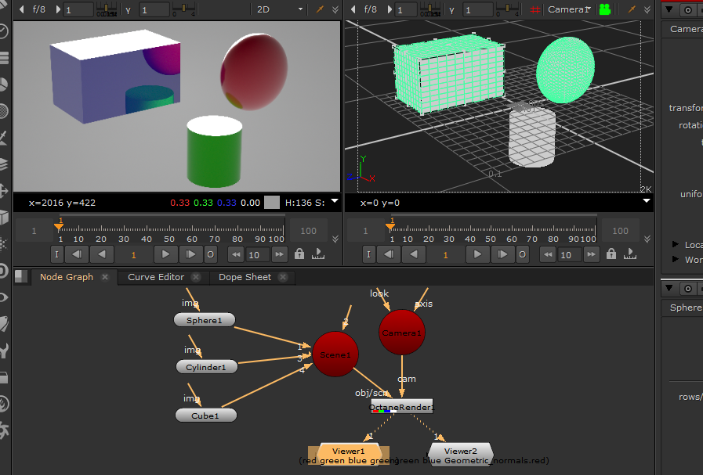Click the red checkerboard clipping icon in Viewer2 toolbar
Image resolution: width=703 pixels, height=475 pixels.
pos(534,7)
